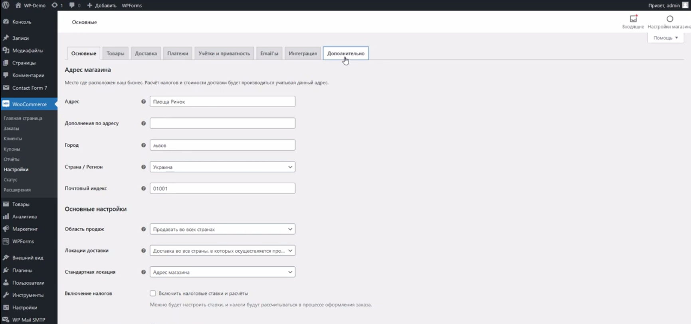Click the admin avatar in top bar

(x=685, y=5)
